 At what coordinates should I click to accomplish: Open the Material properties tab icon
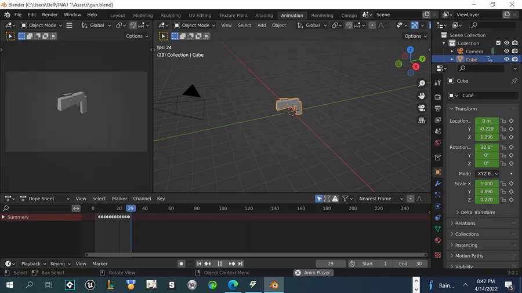pyautogui.click(x=438, y=240)
